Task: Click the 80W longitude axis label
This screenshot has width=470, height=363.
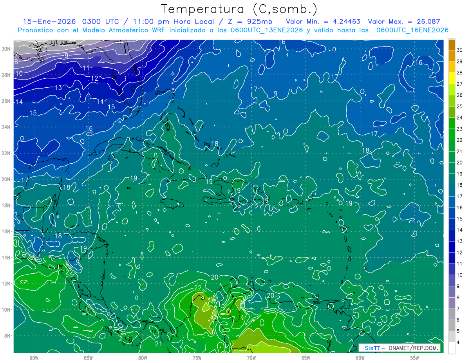Action: tap(143, 358)
